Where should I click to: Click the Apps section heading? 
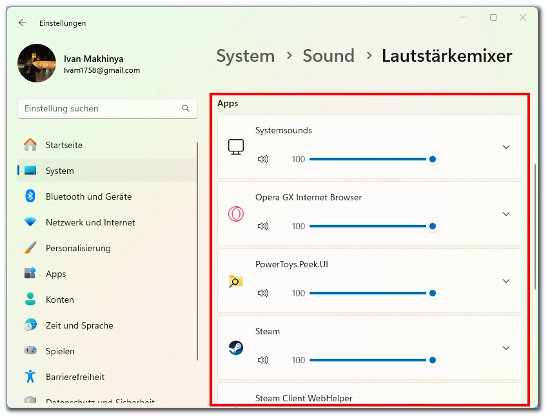(x=228, y=103)
